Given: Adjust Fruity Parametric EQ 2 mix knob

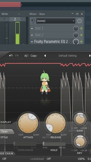Looking at the screenshot, I should tap(76, 42).
